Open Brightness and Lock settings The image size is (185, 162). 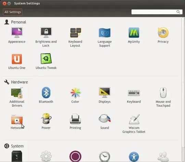pos(46,37)
